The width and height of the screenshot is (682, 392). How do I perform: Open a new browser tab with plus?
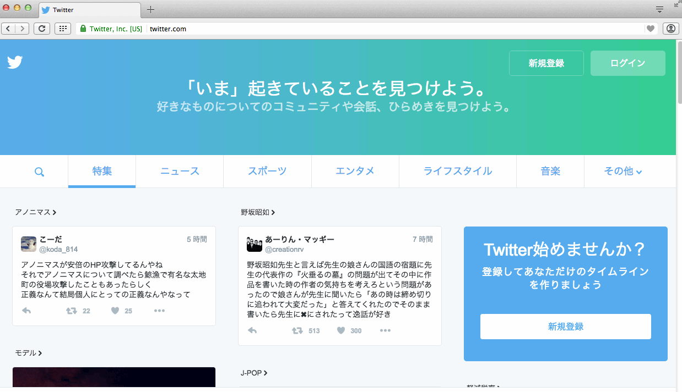150,9
